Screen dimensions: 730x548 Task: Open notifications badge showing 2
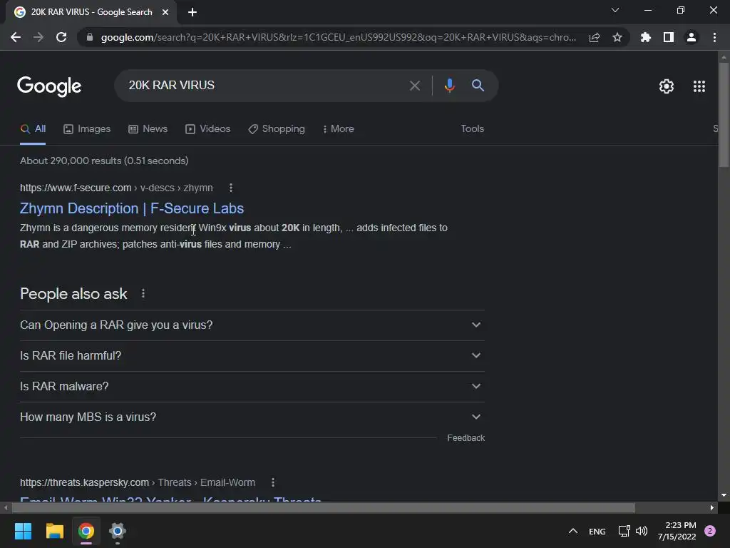(x=710, y=531)
